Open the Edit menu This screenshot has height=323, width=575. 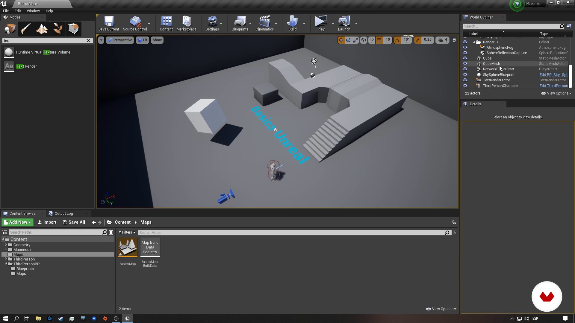click(x=18, y=11)
